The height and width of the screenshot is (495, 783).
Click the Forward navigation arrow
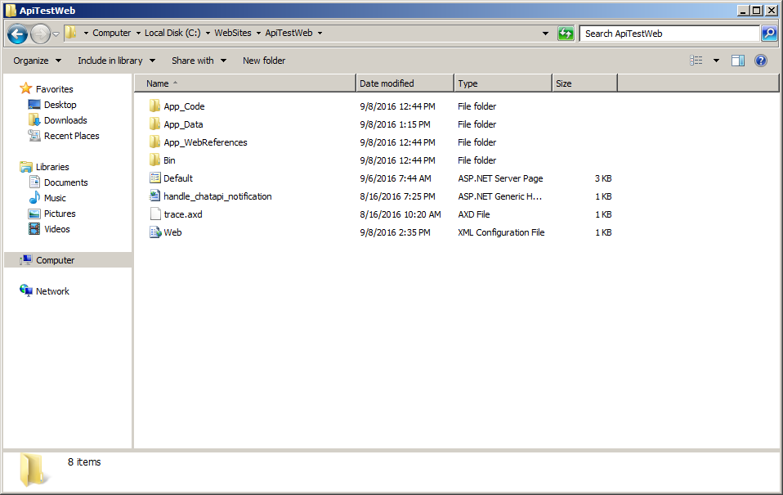[x=40, y=34]
